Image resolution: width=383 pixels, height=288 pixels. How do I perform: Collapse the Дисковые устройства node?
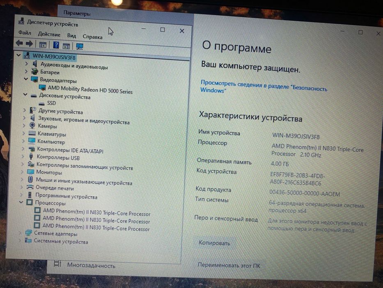pyautogui.click(x=25, y=94)
